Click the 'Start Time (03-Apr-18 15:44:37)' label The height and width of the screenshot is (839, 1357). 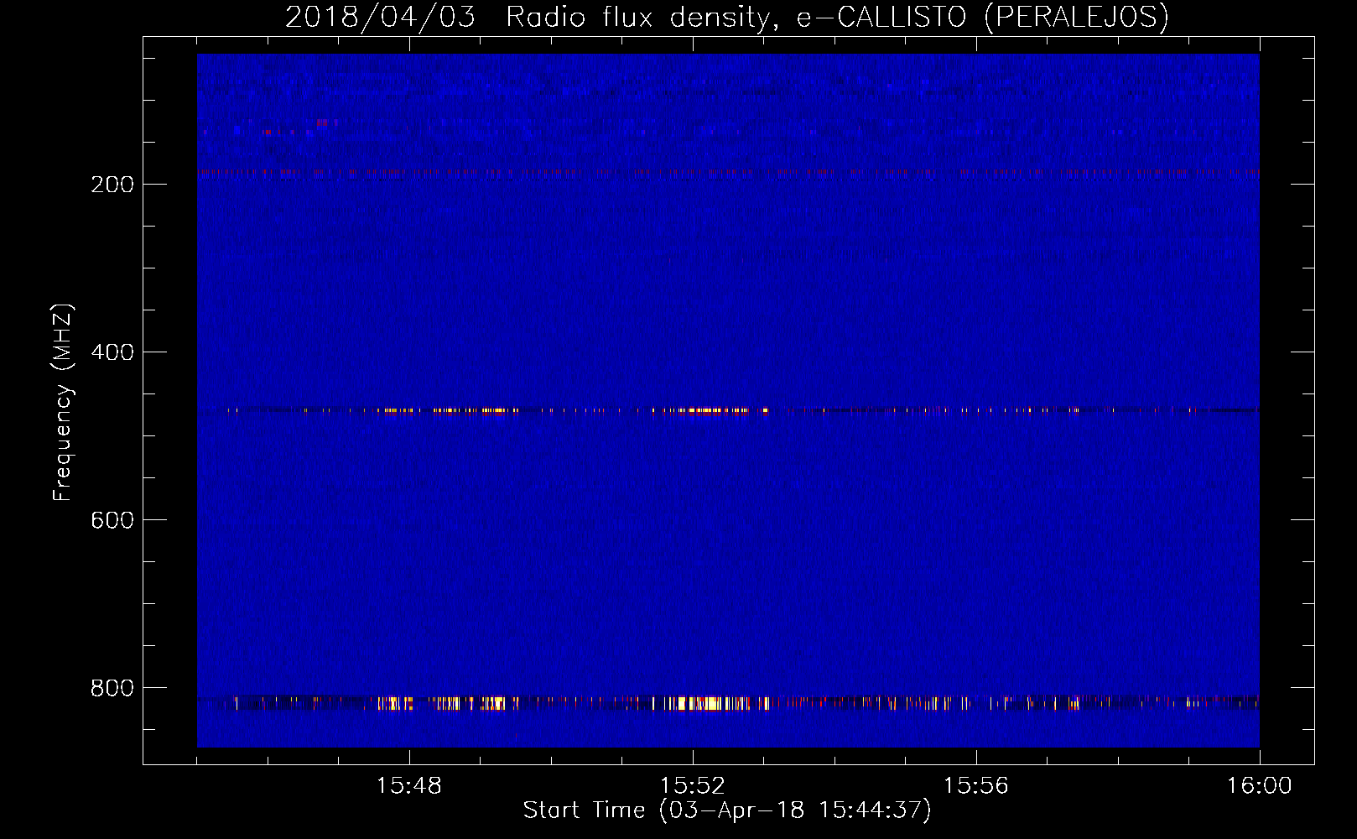tap(727, 810)
